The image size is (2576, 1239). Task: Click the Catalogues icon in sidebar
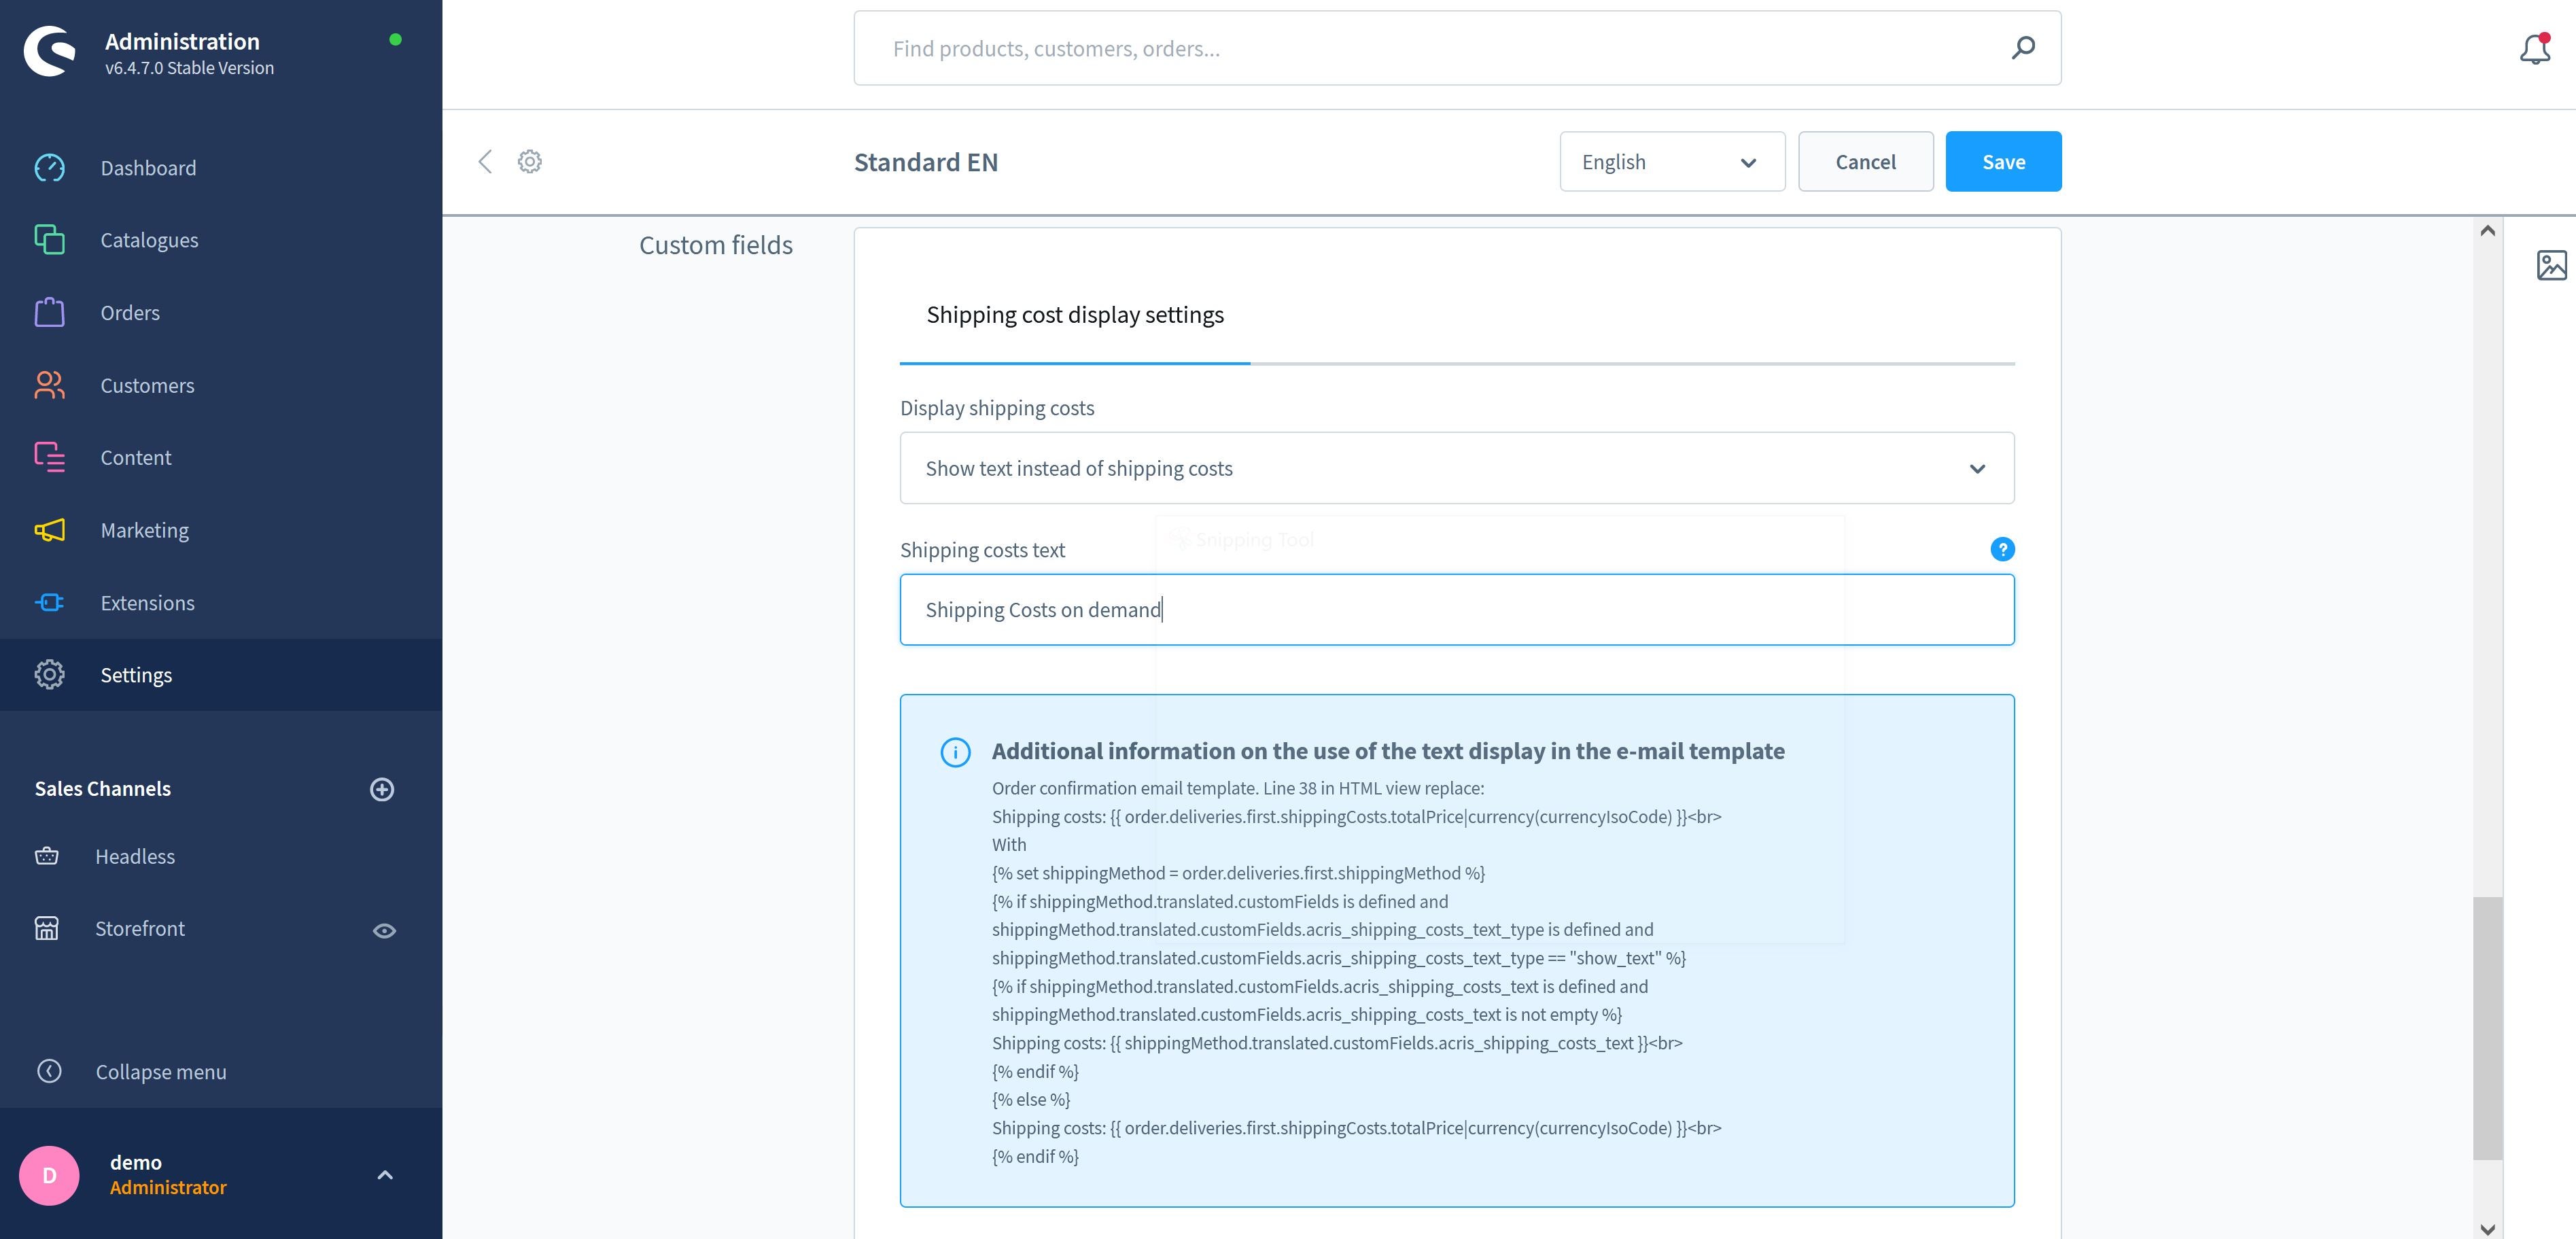49,240
